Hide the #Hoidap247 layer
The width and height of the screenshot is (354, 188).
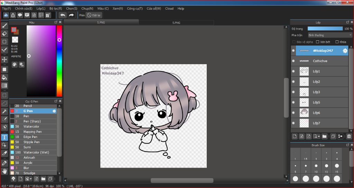click(x=293, y=51)
